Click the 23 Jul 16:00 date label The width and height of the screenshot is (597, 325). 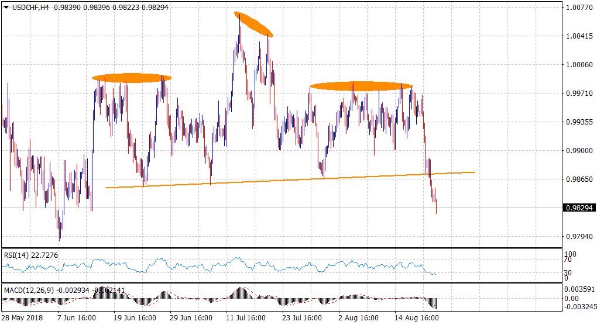click(302, 319)
